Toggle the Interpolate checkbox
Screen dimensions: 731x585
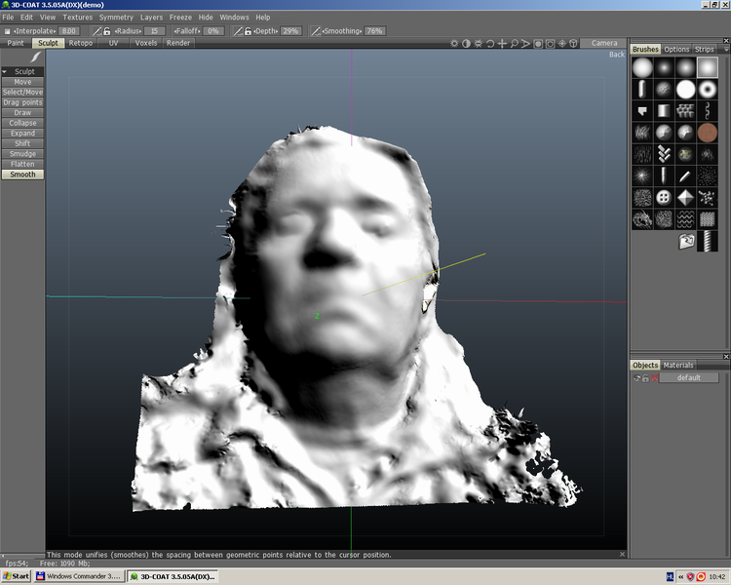(x=8, y=31)
